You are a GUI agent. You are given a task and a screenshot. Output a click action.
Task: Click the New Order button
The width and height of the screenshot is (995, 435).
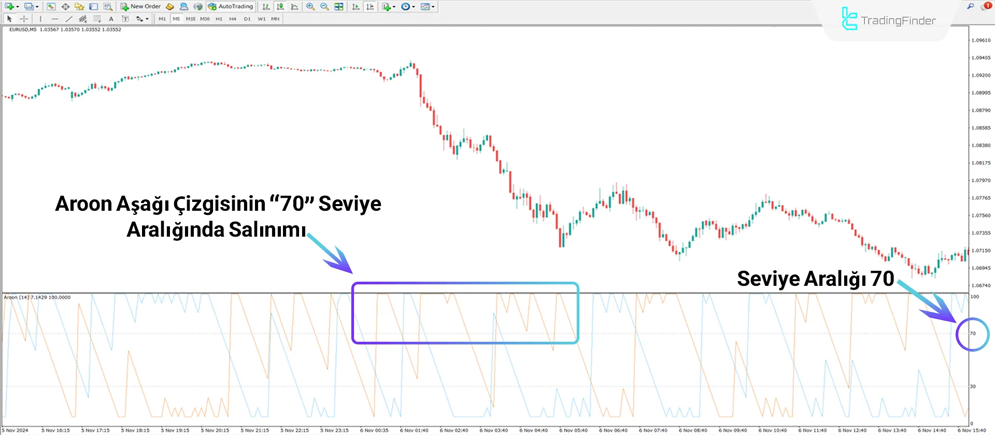click(140, 6)
